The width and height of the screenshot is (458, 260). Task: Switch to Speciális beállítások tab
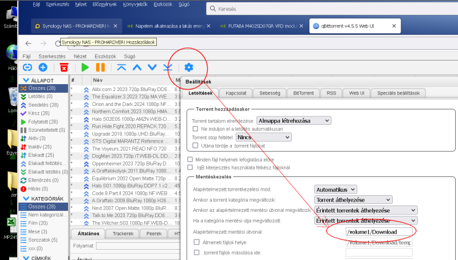[398, 93]
